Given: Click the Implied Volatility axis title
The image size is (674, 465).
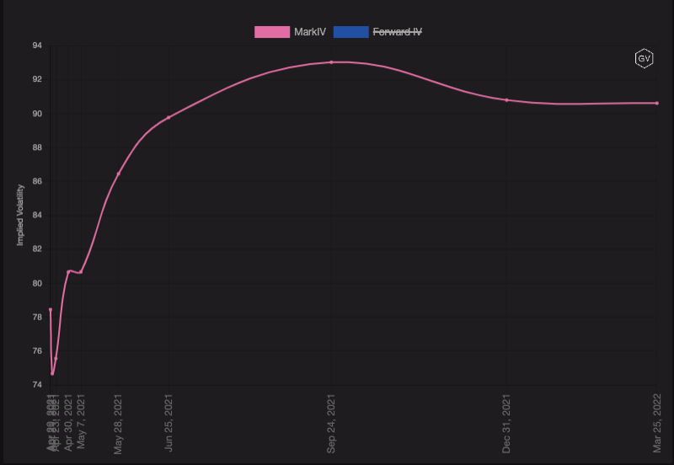Looking at the screenshot, I should 21,215.
